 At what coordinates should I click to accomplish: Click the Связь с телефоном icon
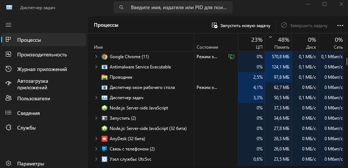(104, 149)
